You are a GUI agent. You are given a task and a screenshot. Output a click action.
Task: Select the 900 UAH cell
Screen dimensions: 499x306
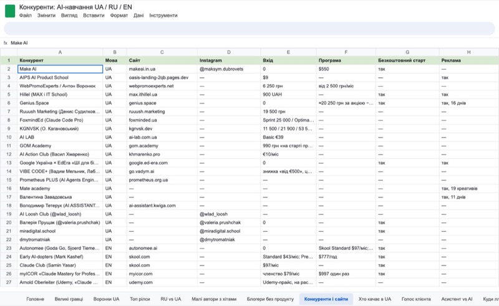(x=288, y=95)
